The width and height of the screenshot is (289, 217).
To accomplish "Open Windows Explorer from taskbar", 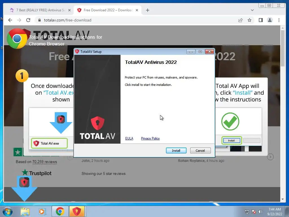I will coord(25,211).
